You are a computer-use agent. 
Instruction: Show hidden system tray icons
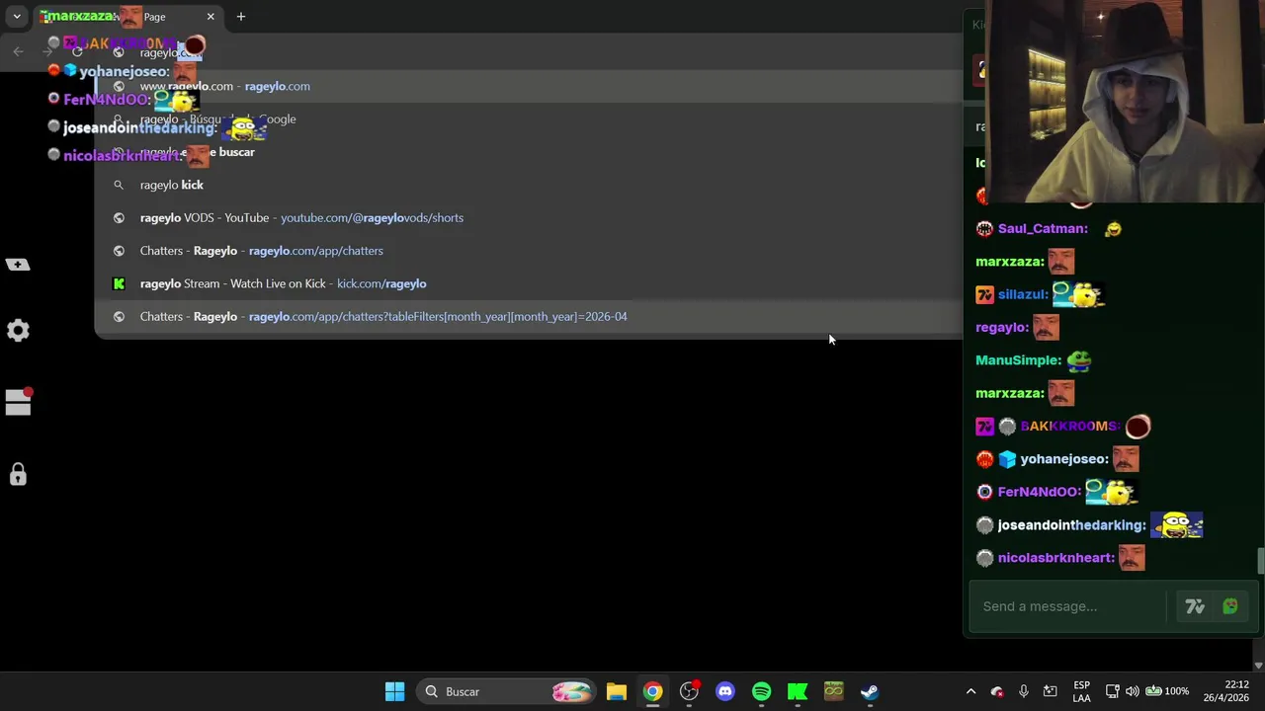click(x=970, y=691)
